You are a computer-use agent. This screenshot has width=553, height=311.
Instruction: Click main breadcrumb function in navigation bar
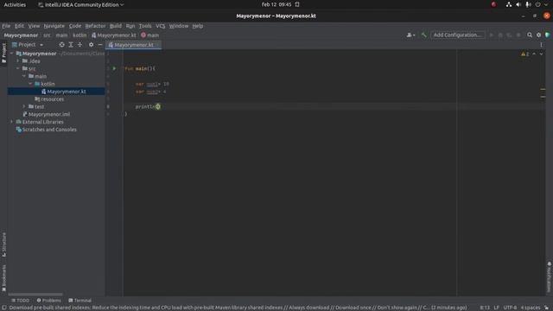(x=149, y=35)
